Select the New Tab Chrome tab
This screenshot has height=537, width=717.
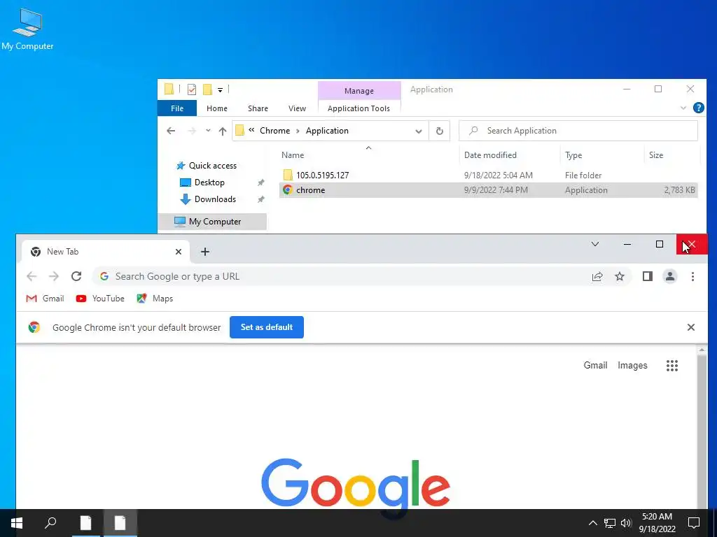pyautogui.click(x=105, y=252)
